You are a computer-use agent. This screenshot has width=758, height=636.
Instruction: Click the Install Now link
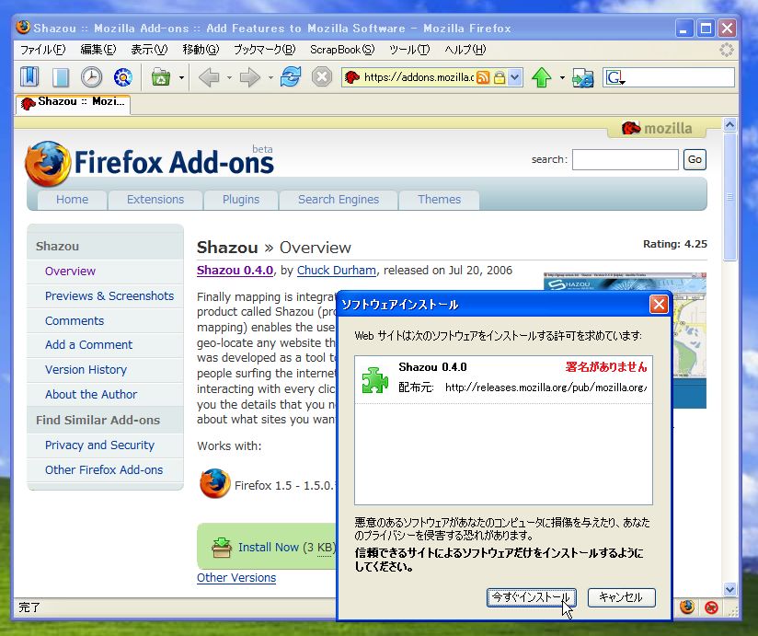tap(269, 547)
